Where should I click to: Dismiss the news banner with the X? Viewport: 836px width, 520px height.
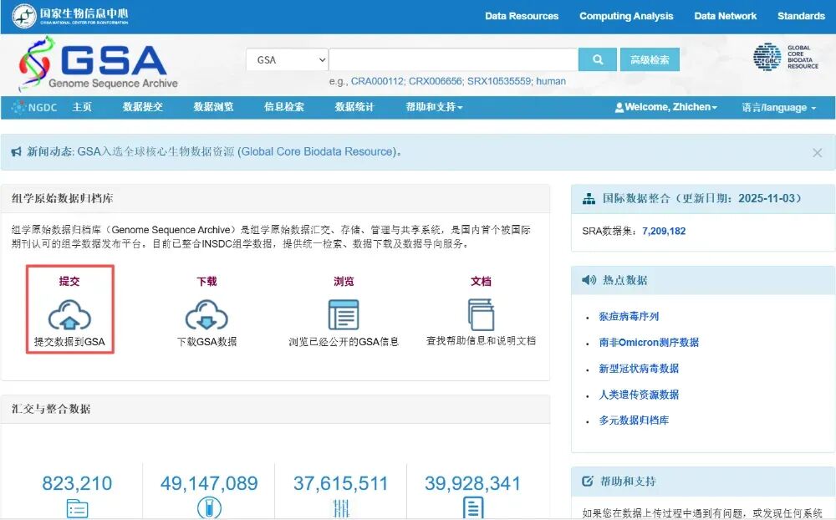(817, 153)
